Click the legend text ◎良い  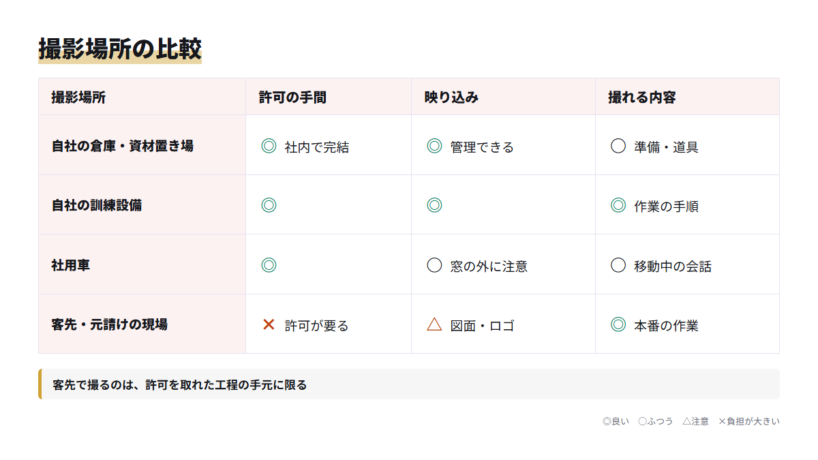[616, 421]
